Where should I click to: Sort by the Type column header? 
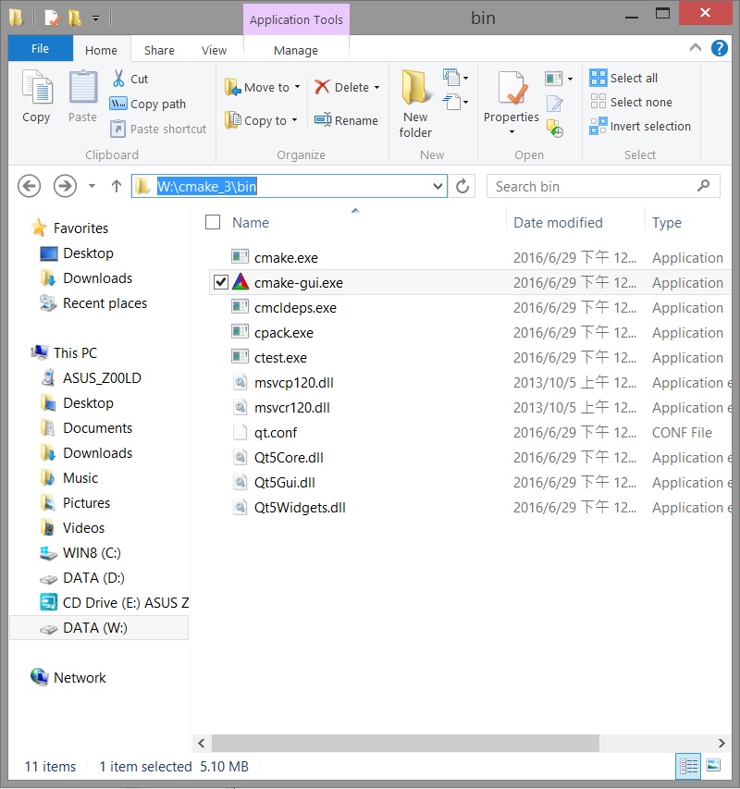(667, 222)
